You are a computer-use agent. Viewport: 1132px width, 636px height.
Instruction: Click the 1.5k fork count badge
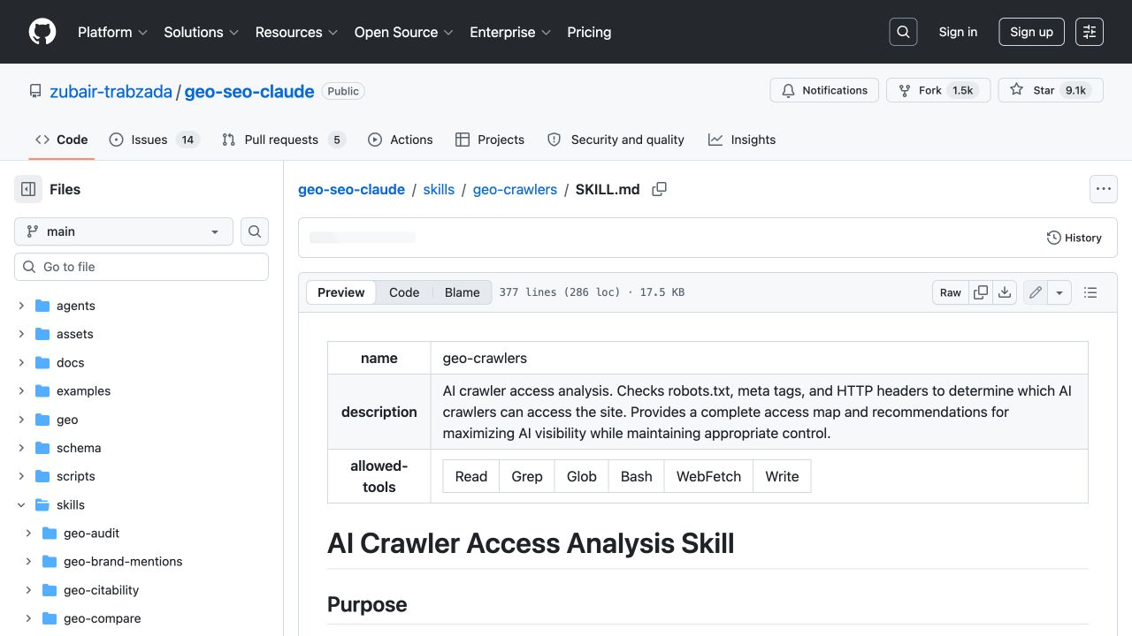pyautogui.click(x=963, y=90)
